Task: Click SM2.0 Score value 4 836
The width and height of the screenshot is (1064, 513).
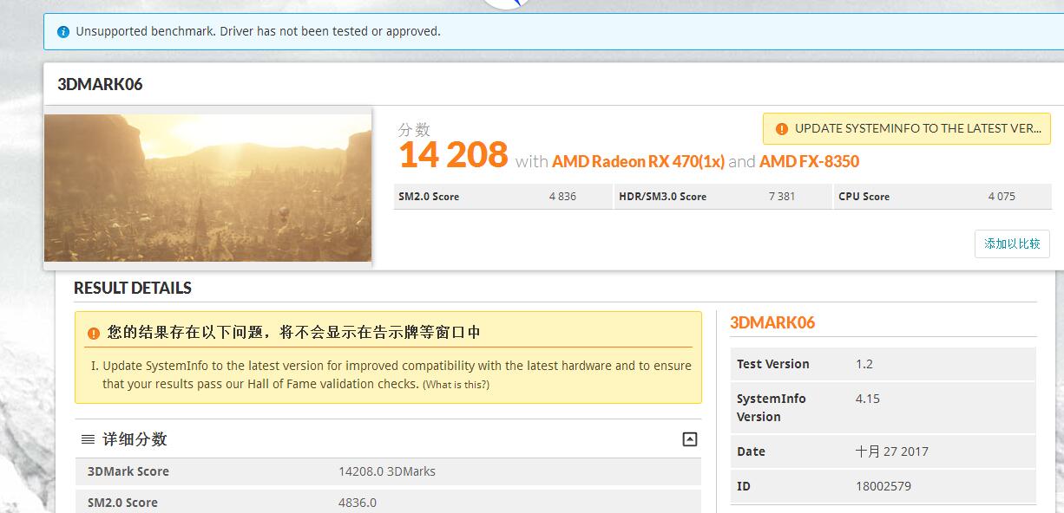Action: [x=562, y=197]
